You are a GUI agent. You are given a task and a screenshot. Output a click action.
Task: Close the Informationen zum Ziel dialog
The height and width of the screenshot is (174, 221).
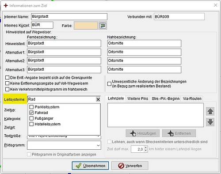pos(215,5)
